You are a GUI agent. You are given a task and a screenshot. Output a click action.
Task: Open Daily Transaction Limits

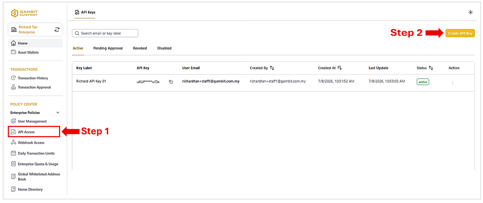(x=36, y=153)
